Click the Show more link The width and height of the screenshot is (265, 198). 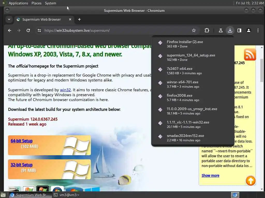click(x=210, y=175)
